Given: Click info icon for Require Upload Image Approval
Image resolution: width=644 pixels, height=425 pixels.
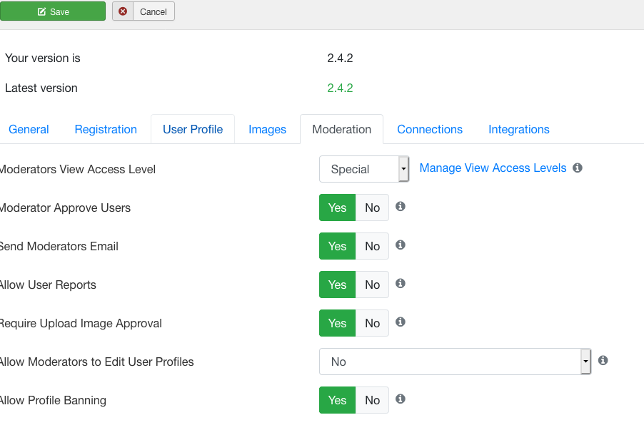Looking at the screenshot, I should coord(401,322).
